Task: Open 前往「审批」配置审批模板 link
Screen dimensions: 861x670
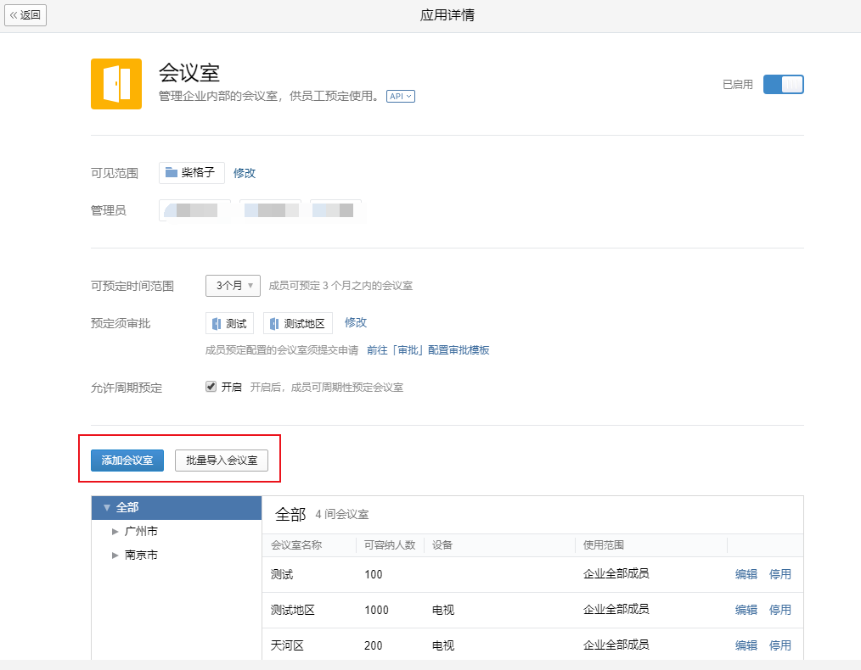Action: (x=428, y=349)
